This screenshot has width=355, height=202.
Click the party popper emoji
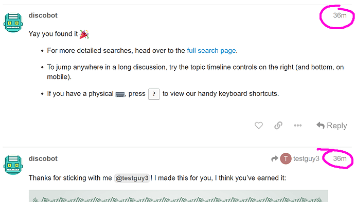coord(84,34)
